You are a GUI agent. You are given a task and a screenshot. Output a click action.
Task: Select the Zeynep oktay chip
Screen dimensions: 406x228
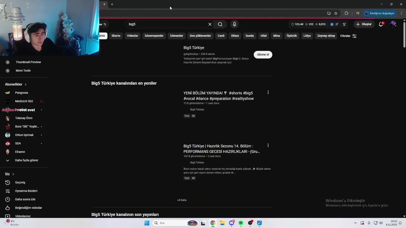(326, 36)
